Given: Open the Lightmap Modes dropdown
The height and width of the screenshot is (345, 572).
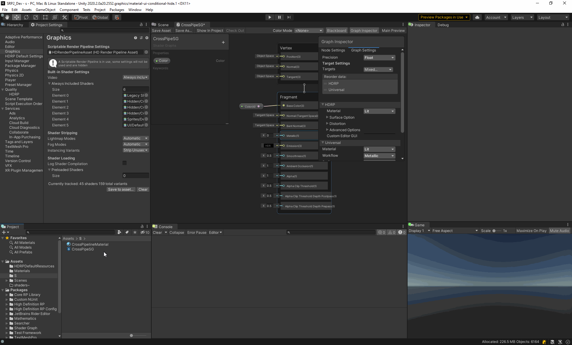Looking at the screenshot, I should [136, 138].
